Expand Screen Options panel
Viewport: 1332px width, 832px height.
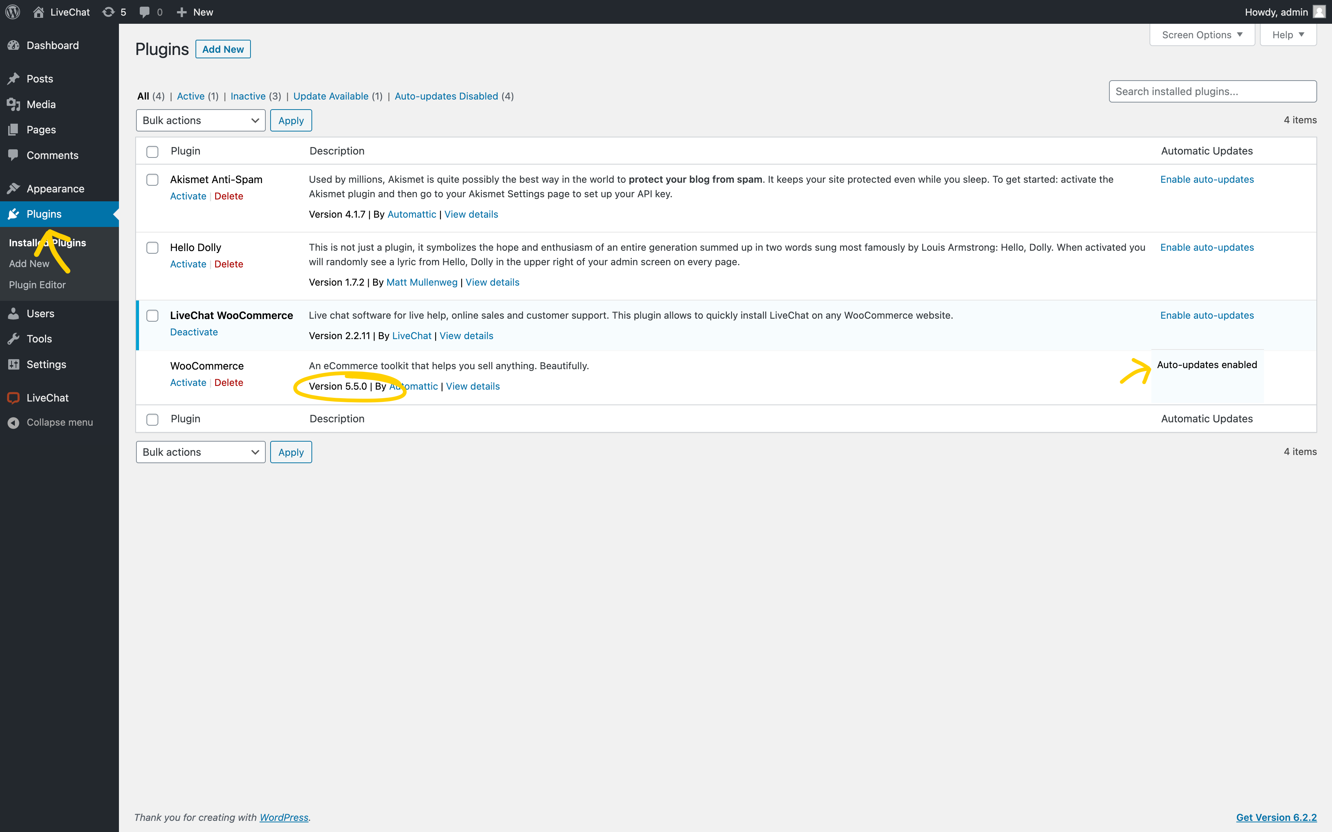(1202, 35)
